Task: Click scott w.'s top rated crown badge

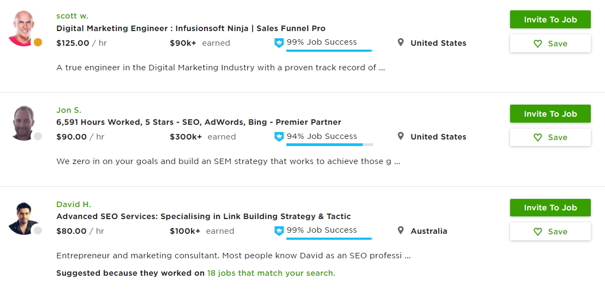Action: [x=279, y=43]
